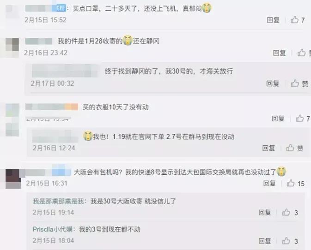311x250 pixels.
Task: Open avatar of the 静冈 commenter
Action: [12, 48]
